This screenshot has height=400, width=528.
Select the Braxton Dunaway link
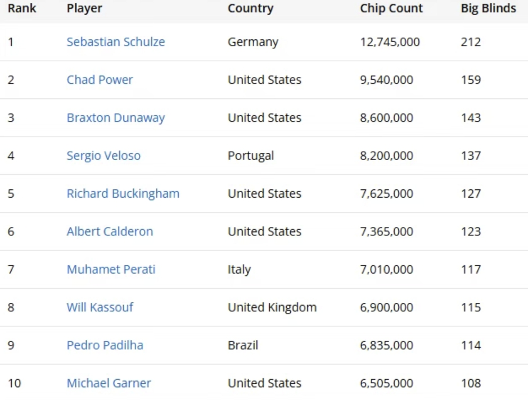[116, 118]
